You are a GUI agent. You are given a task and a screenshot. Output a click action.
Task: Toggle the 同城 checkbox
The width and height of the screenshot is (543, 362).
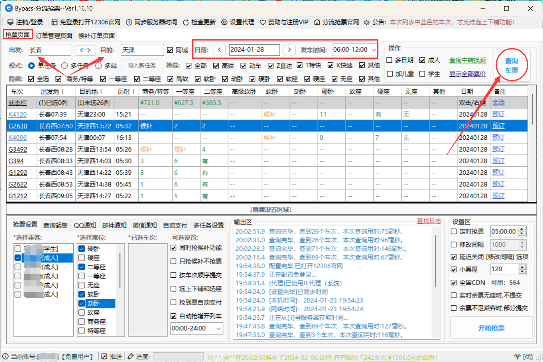[170, 50]
